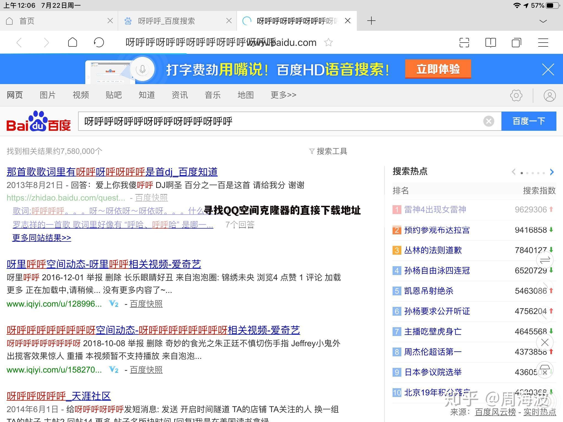
Task: Open hot topic 孙杨自由泳四连冠
Action: click(437, 271)
